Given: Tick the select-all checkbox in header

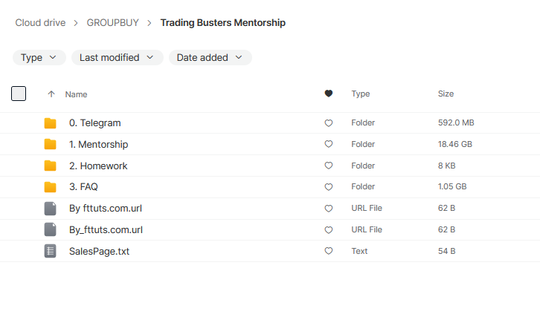Looking at the screenshot, I should [x=19, y=94].
